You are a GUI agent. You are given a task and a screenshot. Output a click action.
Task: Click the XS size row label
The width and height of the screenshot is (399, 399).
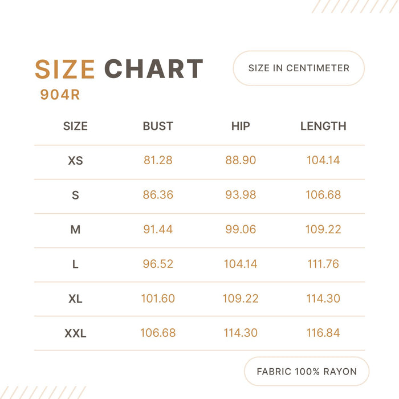75,161
